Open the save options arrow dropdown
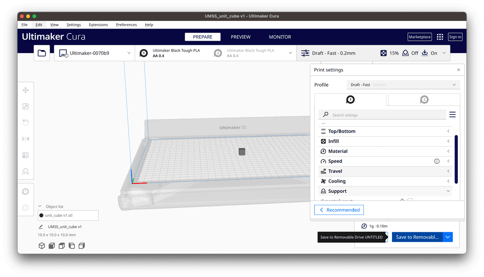 pos(448,237)
